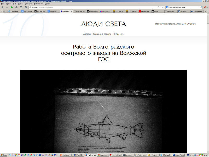Open the search engine selector dropdown

(168, 7)
